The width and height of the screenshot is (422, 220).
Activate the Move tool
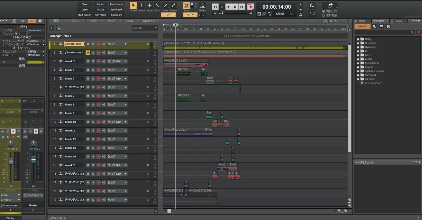pyautogui.click(x=149, y=6)
